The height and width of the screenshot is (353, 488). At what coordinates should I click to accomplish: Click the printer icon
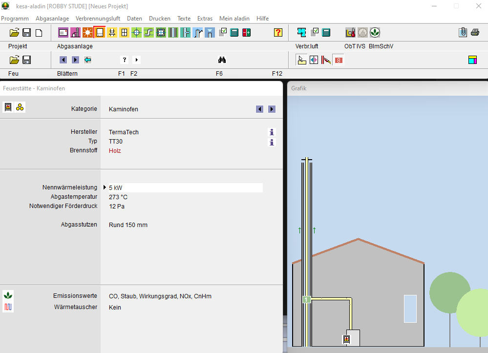tap(475, 33)
